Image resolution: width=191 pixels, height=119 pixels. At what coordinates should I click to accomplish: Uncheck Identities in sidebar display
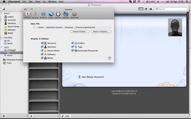(42, 47)
